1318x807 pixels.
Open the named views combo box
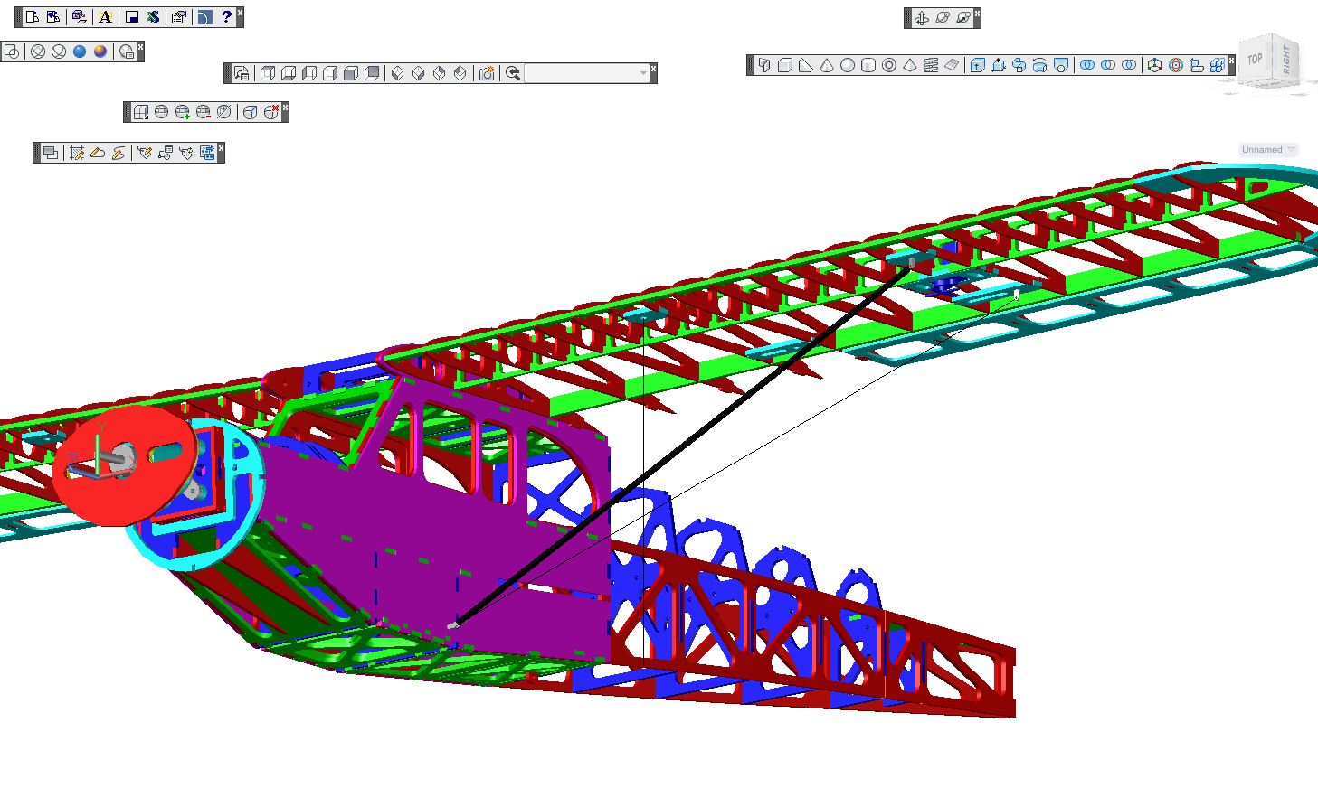(x=589, y=74)
